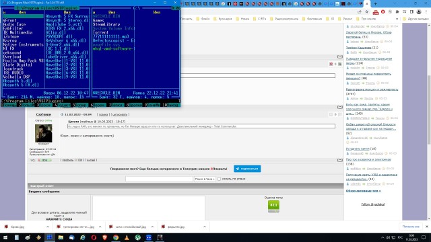The height and width of the screenshot is (242, 431).
Task: Open the 'Другие закладки' bookmarks folder
Action: click(416, 19)
